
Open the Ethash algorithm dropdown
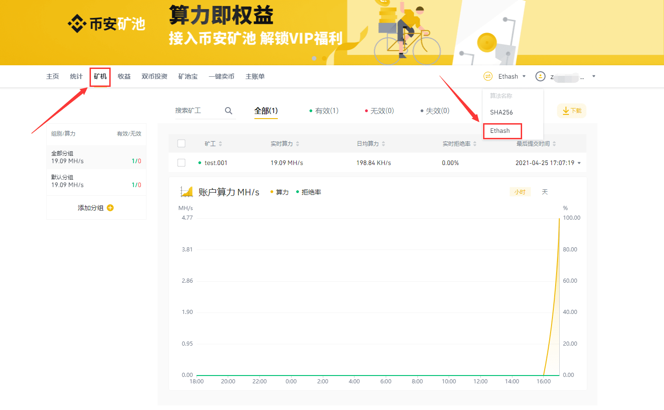512,76
